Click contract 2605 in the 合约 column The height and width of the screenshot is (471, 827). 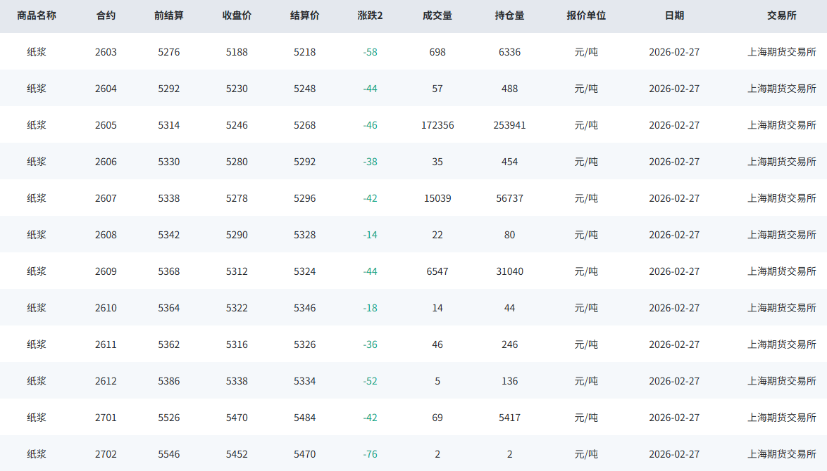pos(106,125)
